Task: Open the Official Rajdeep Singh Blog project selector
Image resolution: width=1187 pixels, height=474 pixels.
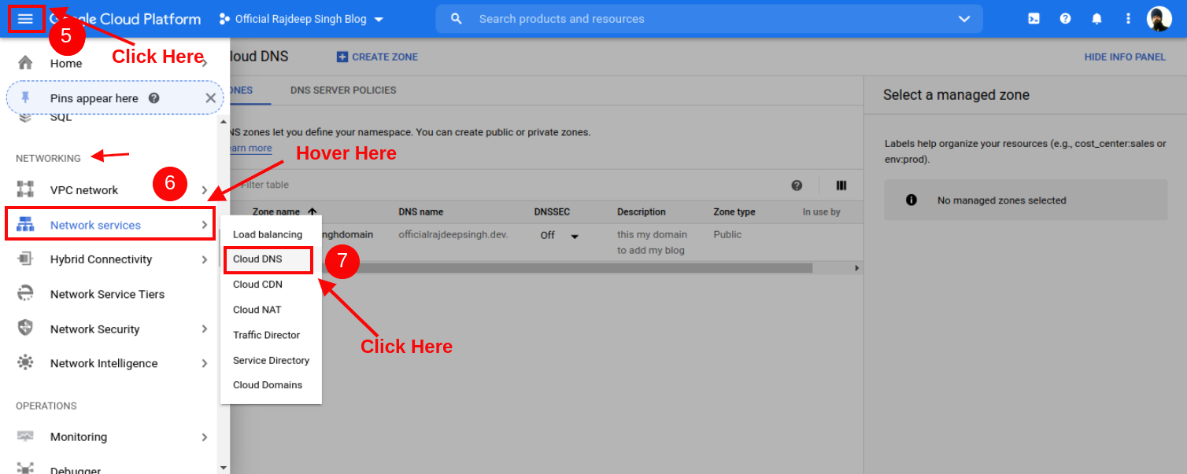Action: click(x=299, y=18)
